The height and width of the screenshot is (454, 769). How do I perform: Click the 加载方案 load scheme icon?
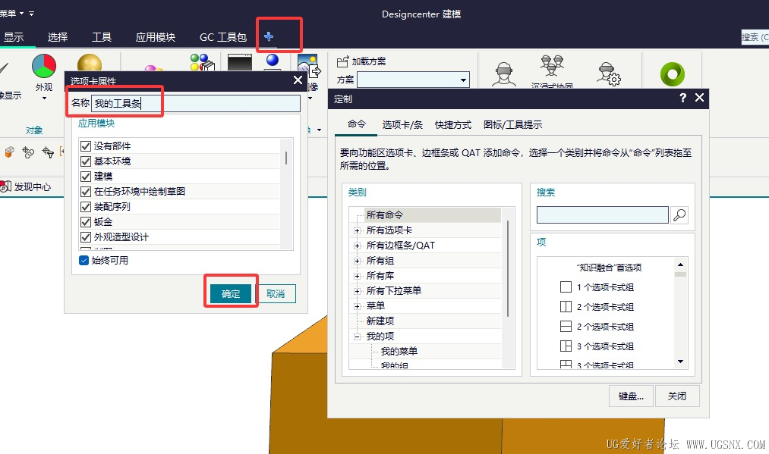tap(342, 61)
